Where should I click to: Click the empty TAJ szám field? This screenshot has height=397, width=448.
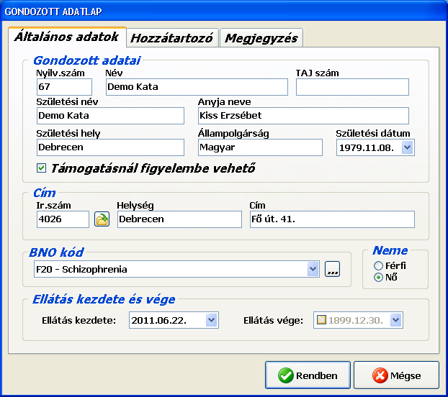click(352, 87)
